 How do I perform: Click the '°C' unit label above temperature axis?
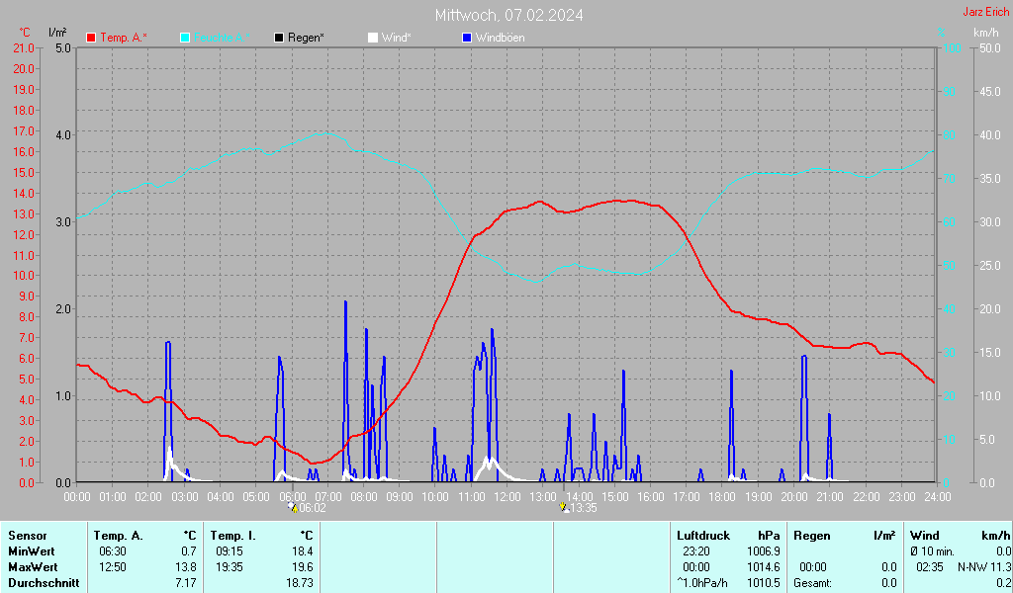tap(25, 33)
